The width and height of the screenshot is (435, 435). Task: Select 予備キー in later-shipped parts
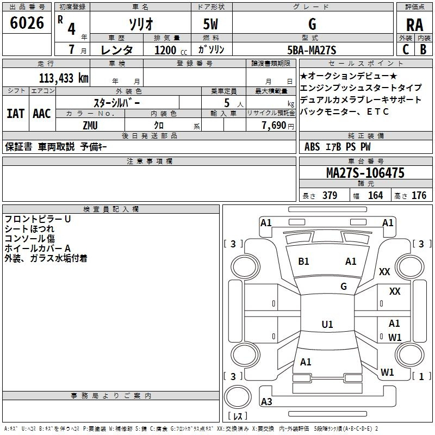tap(94, 146)
